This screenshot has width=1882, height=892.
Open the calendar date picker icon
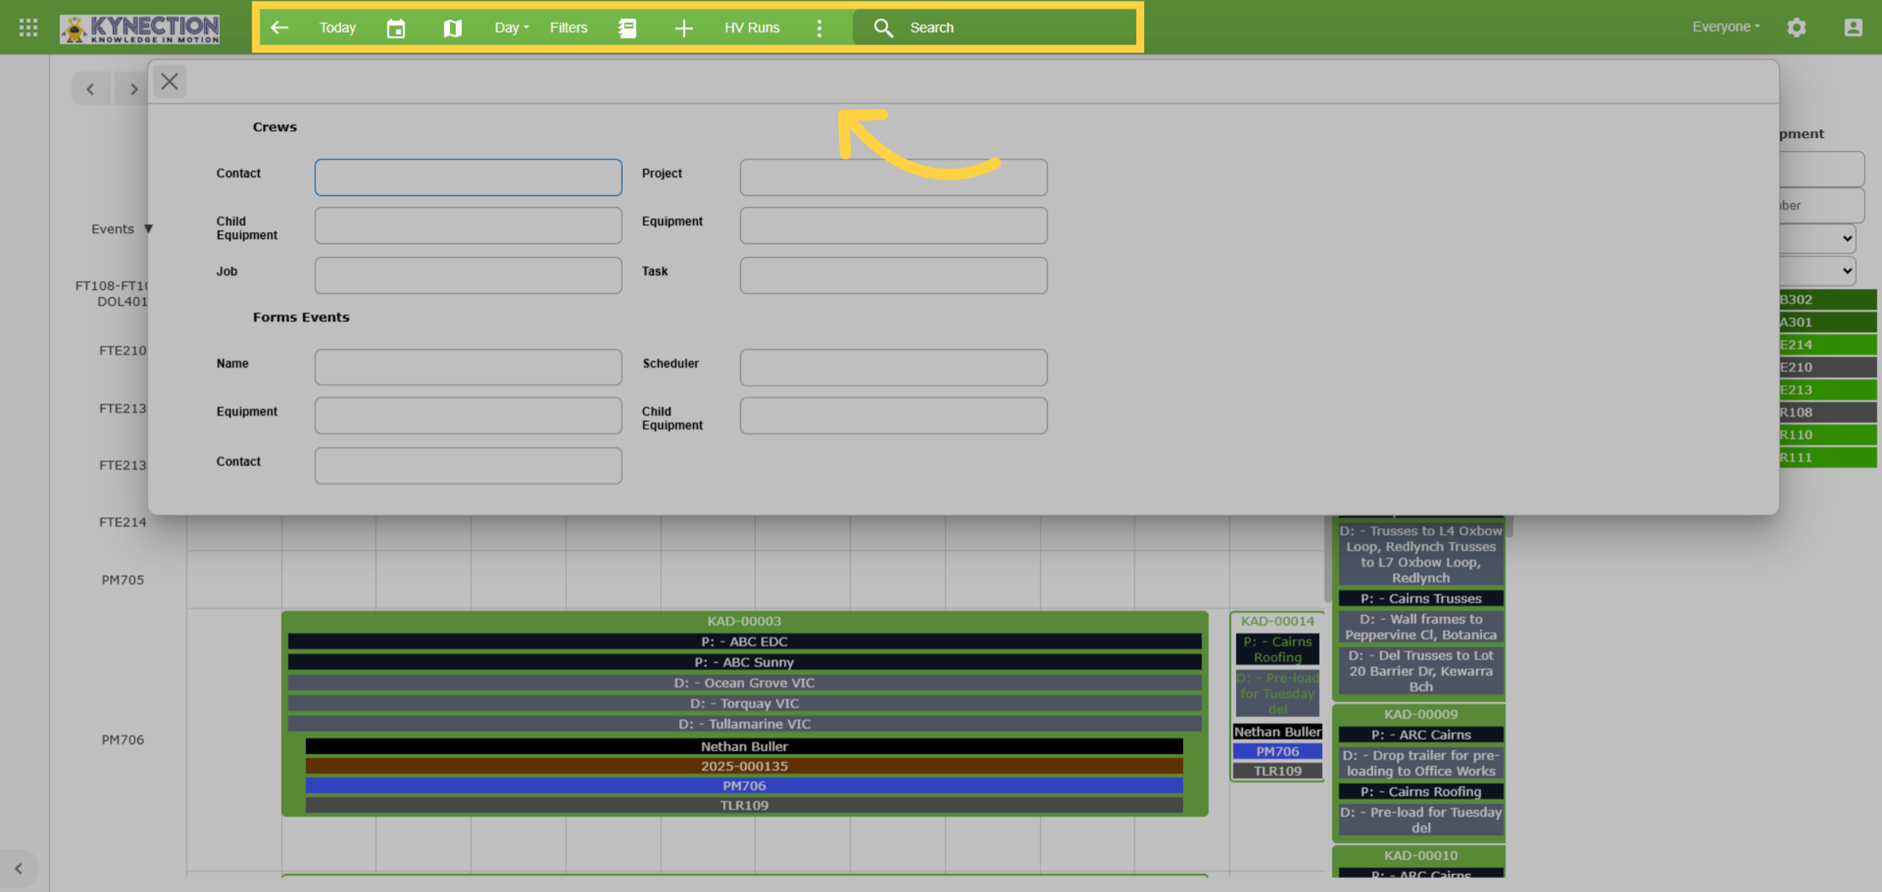(396, 27)
